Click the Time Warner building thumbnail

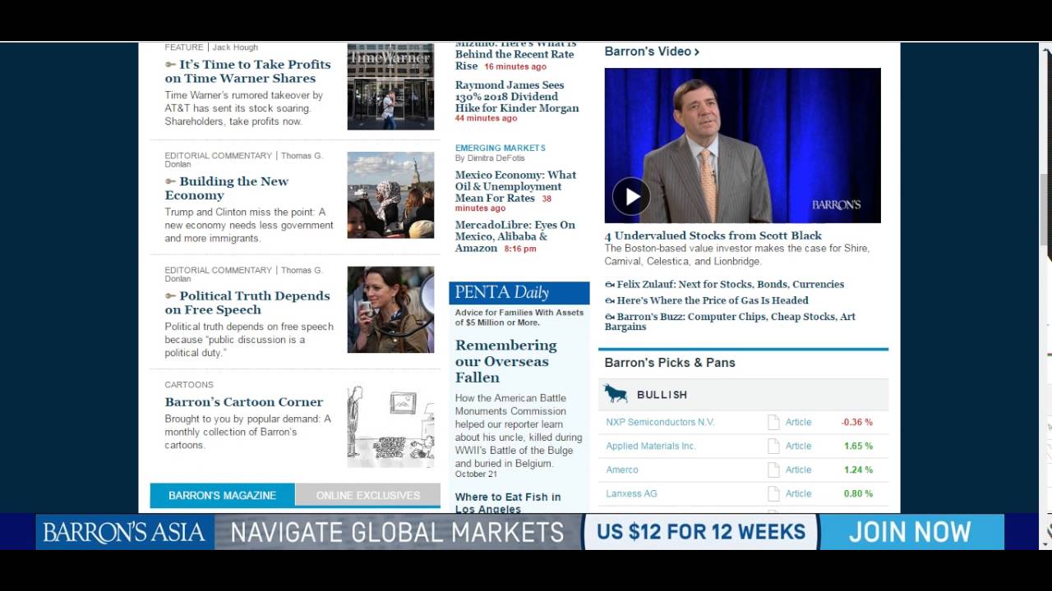(390, 86)
